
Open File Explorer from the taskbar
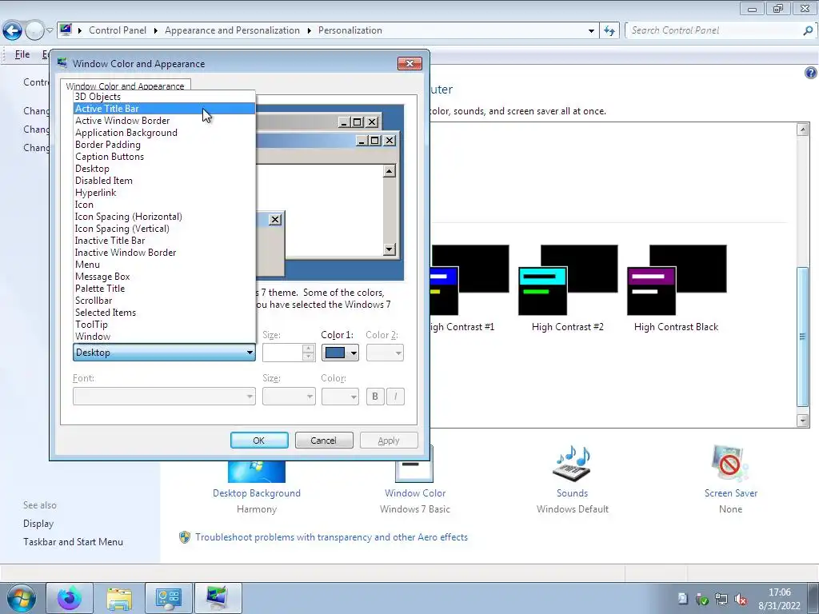pyautogui.click(x=119, y=598)
